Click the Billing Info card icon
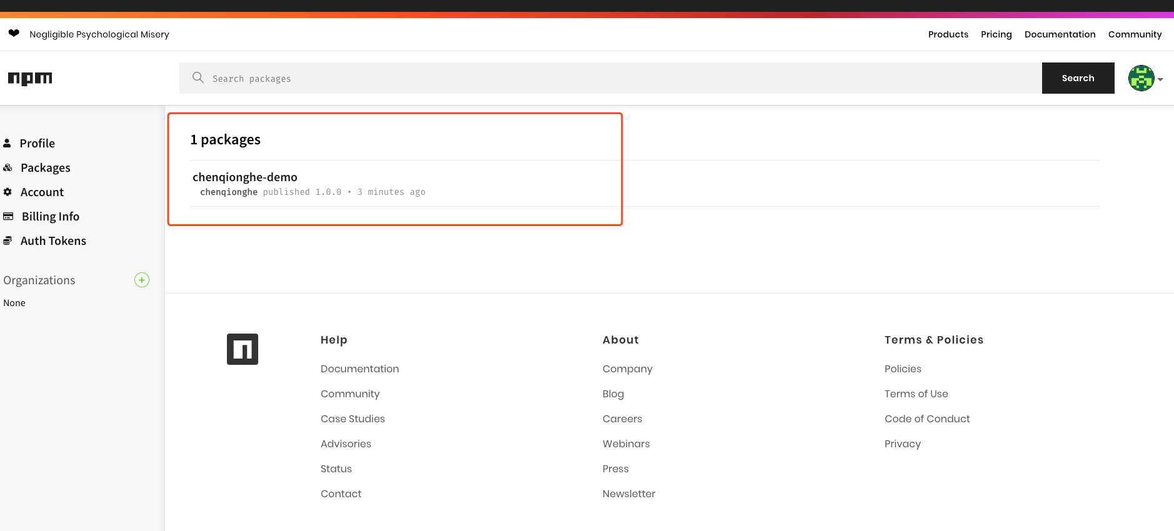The height and width of the screenshot is (531, 1174). 8,216
